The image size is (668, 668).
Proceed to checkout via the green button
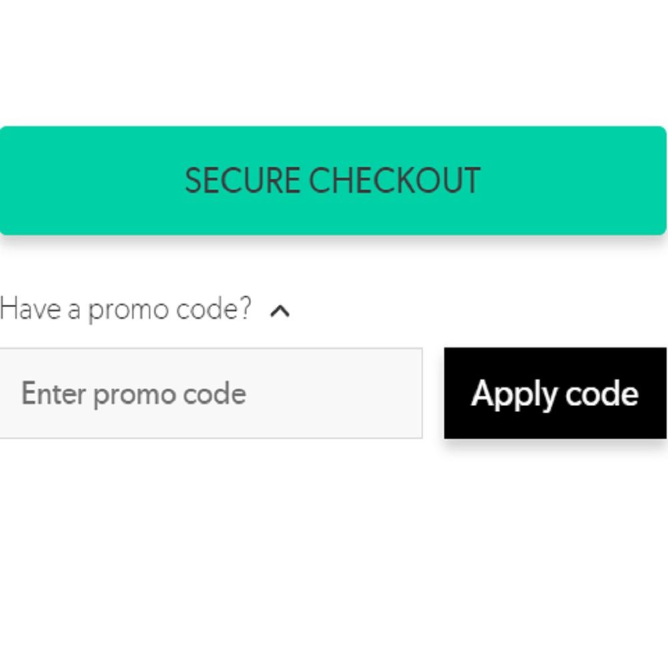(x=332, y=179)
